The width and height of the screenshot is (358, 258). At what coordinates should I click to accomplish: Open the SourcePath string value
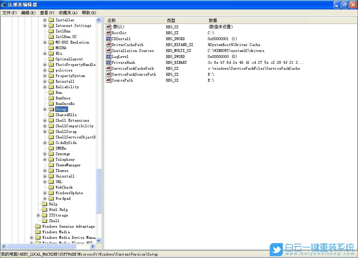click(119, 80)
